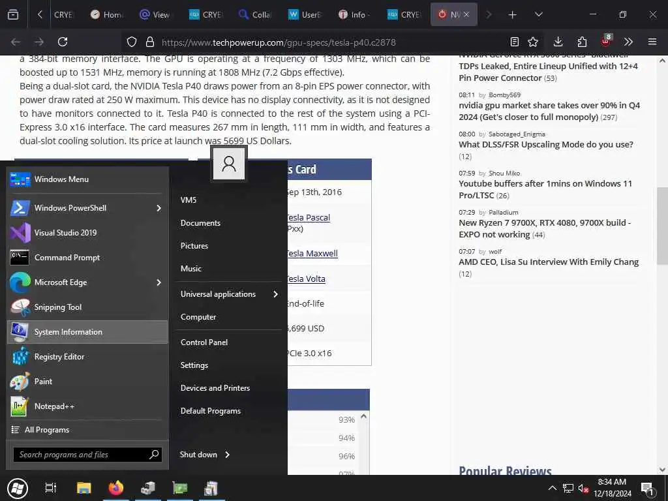Click the network tray icon
Screen dimensions: 668x501
pyautogui.click(x=568, y=489)
